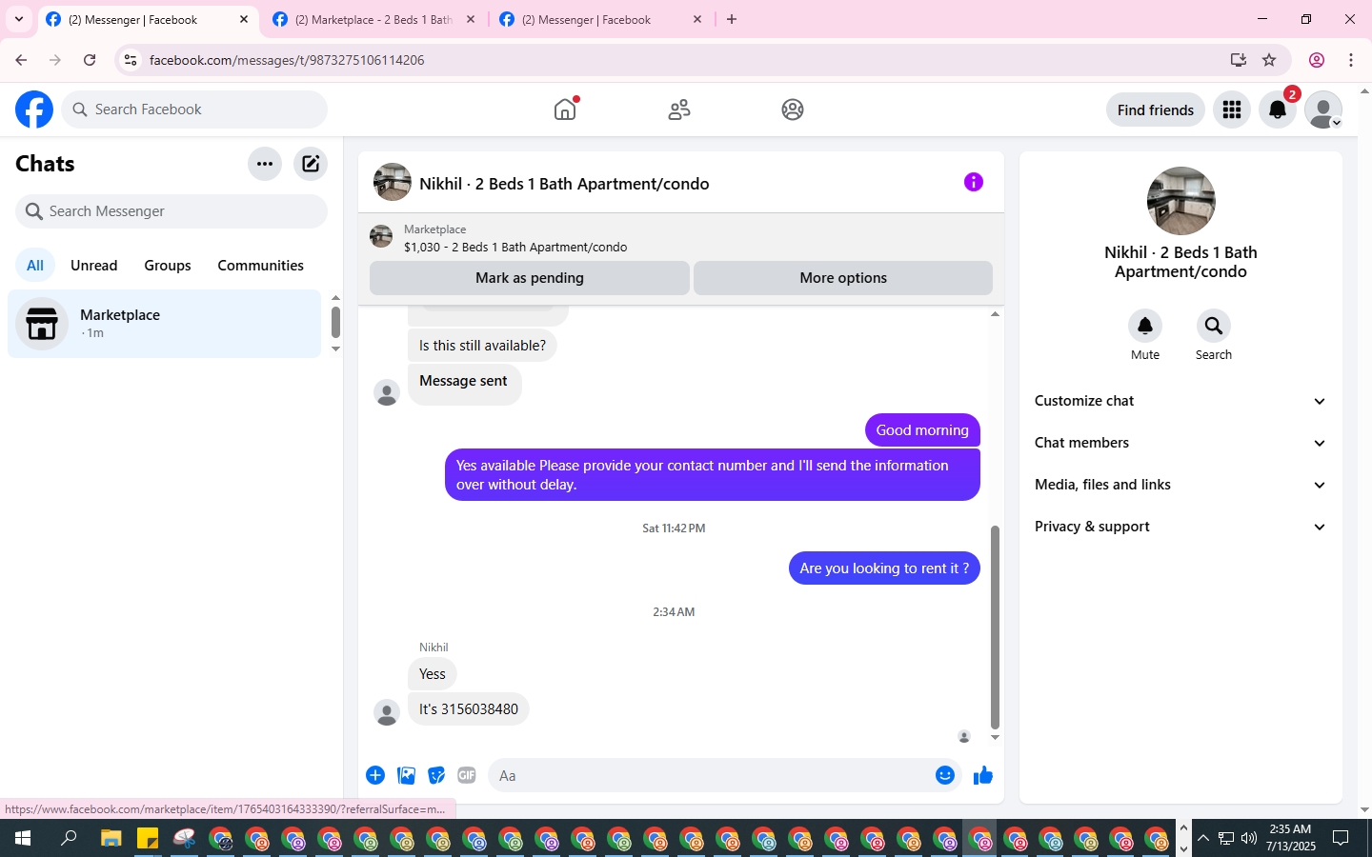
Task: Switch to the Marketplace 2 Beds browser tab
Action: (373, 19)
